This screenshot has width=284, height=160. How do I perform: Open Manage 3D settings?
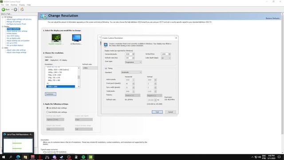(x=14, y=22)
